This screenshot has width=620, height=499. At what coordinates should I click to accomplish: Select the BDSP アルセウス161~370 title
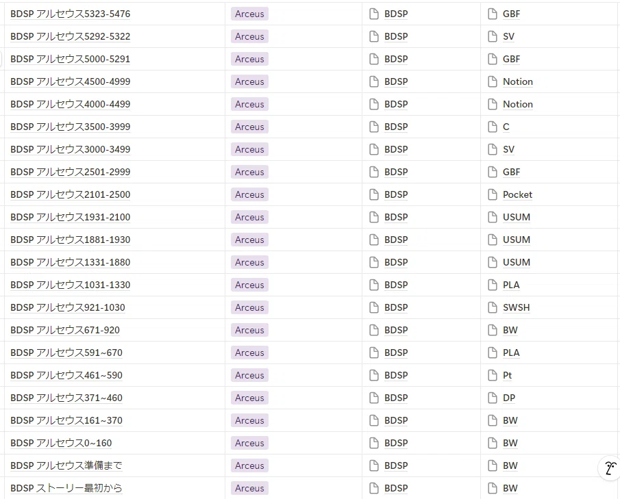(66, 420)
